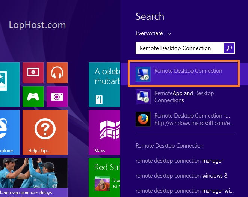
Task: Open the Video tile
Action: (33, 73)
